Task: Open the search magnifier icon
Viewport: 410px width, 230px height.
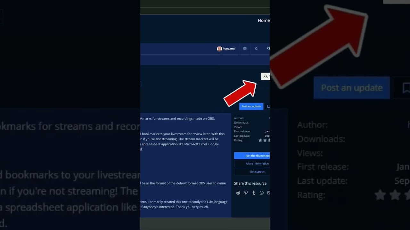Action: 268,49
